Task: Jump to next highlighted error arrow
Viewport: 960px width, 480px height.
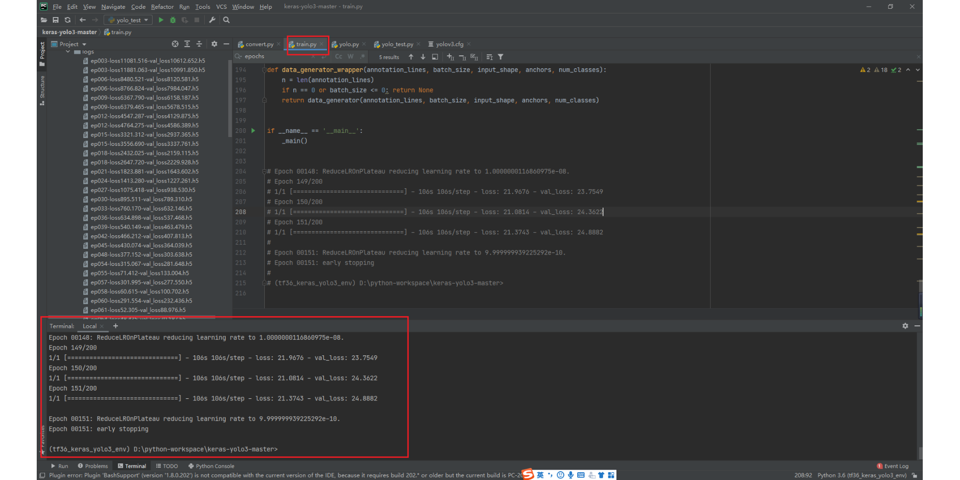Action: 918,70
